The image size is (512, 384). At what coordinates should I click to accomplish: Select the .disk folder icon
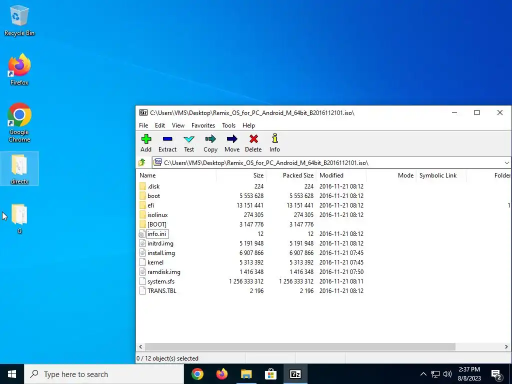(142, 186)
